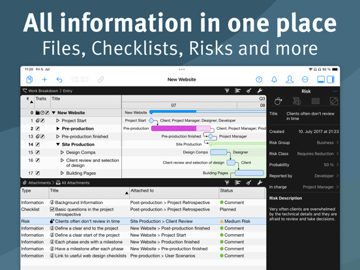Expand Client review and selection of design
Screen dimensions: 360x270
tap(62, 160)
